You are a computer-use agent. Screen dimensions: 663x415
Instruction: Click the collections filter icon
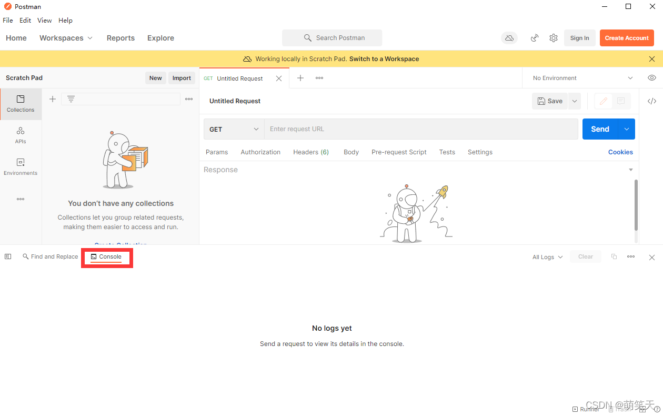[x=71, y=99]
